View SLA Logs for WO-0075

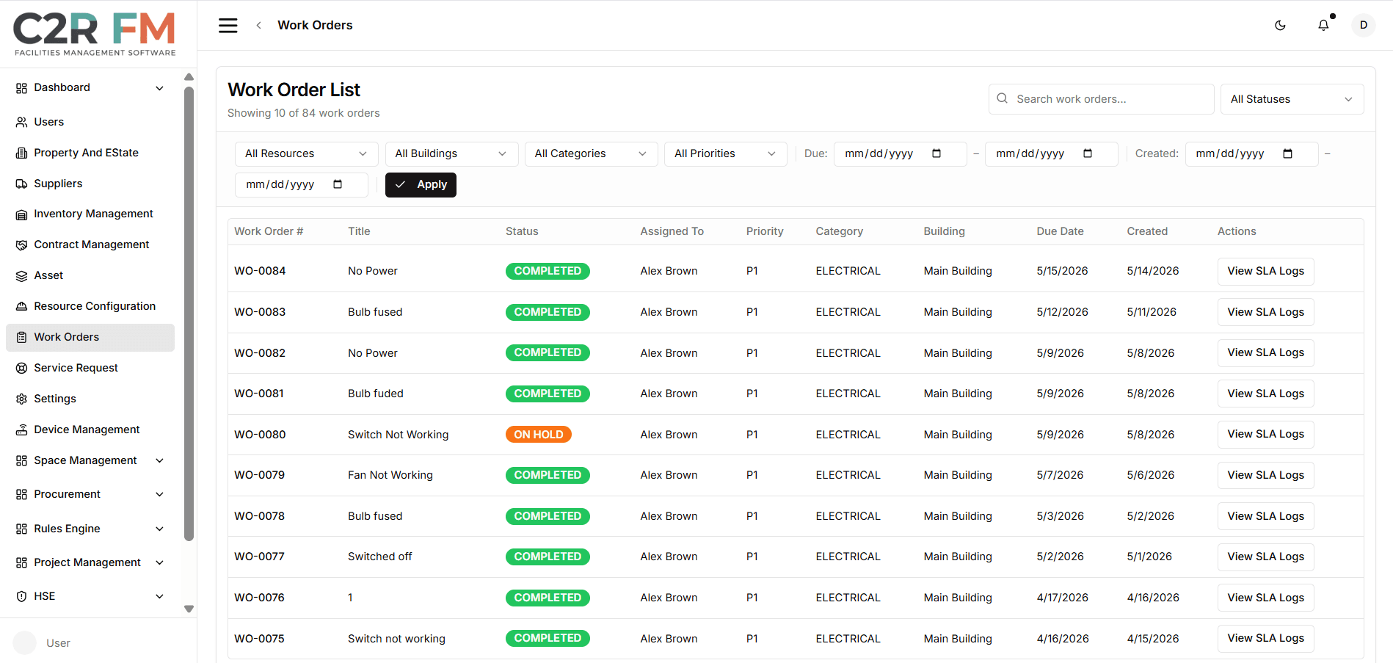tap(1265, 638)
